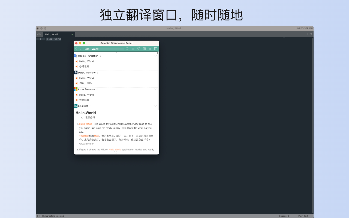349x218 pixels.
Task: Visit the www.myld.cn link in Bing Dict results
Action: coord(87,144)
